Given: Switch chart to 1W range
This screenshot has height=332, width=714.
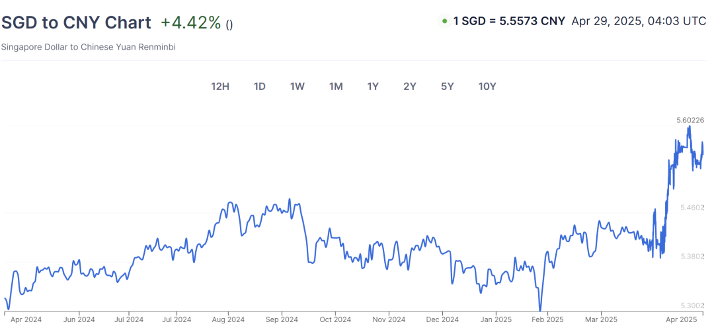Looking at the screenshot, I should pyautogui.click(x=297, y=87).
